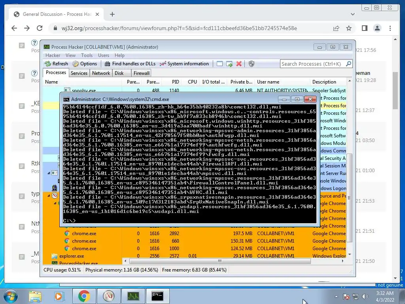This screenshot has width=405, height=304.
Task: Click the find window toolbar icon
Action: tap(220, 64)
